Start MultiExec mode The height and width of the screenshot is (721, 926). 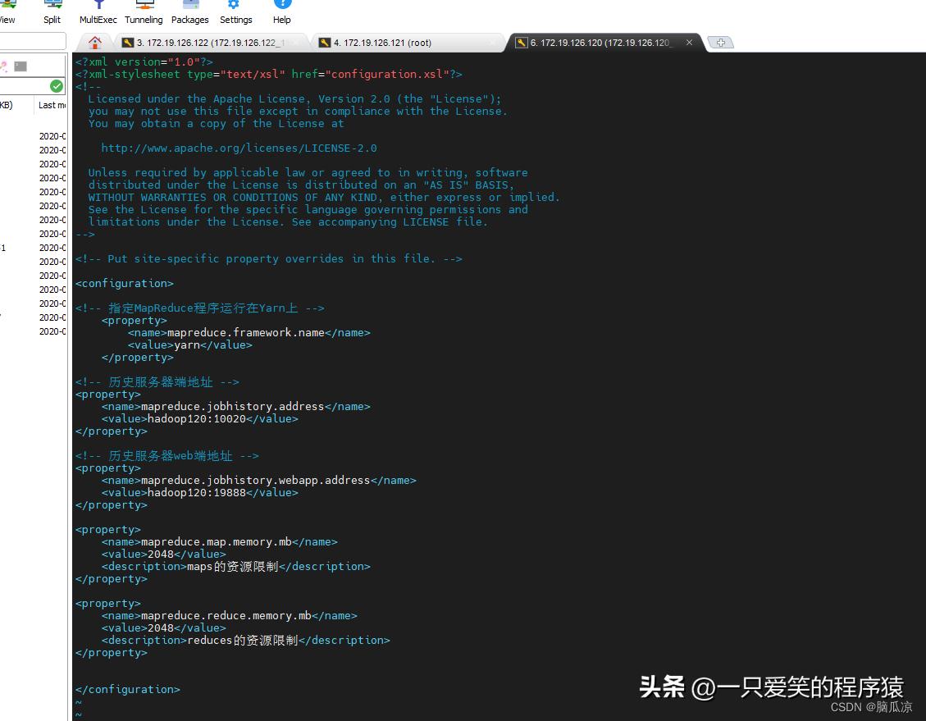click(x=98, y=11)
